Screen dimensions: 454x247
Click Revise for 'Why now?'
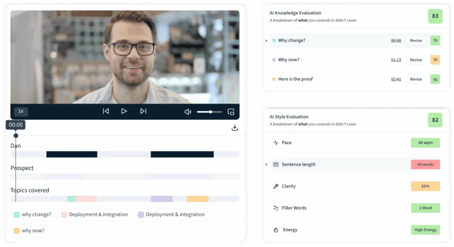(416, 60)
